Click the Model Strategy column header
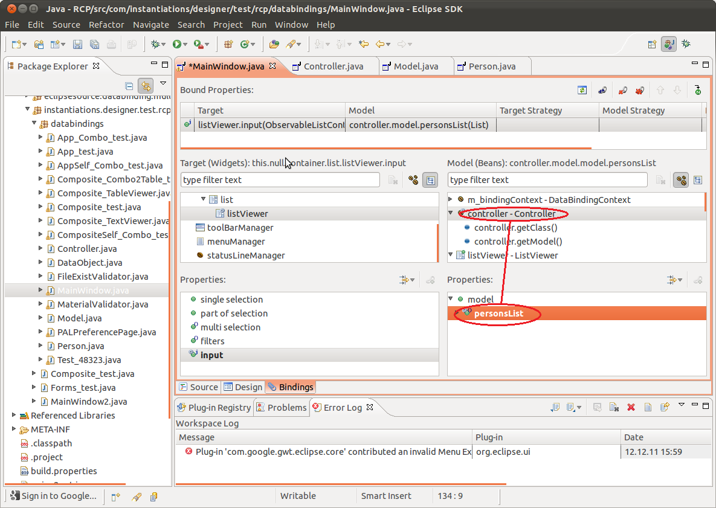 point(650,111)
